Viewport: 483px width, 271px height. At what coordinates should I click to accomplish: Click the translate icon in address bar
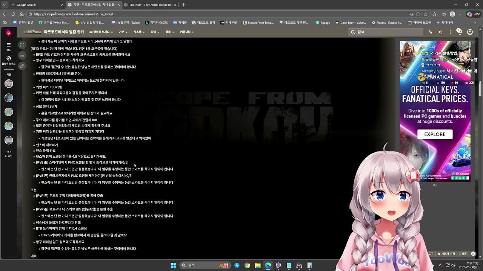click(411, 14)
